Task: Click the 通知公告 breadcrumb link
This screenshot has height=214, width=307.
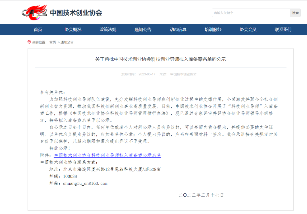Action: (x=67, y=42)
